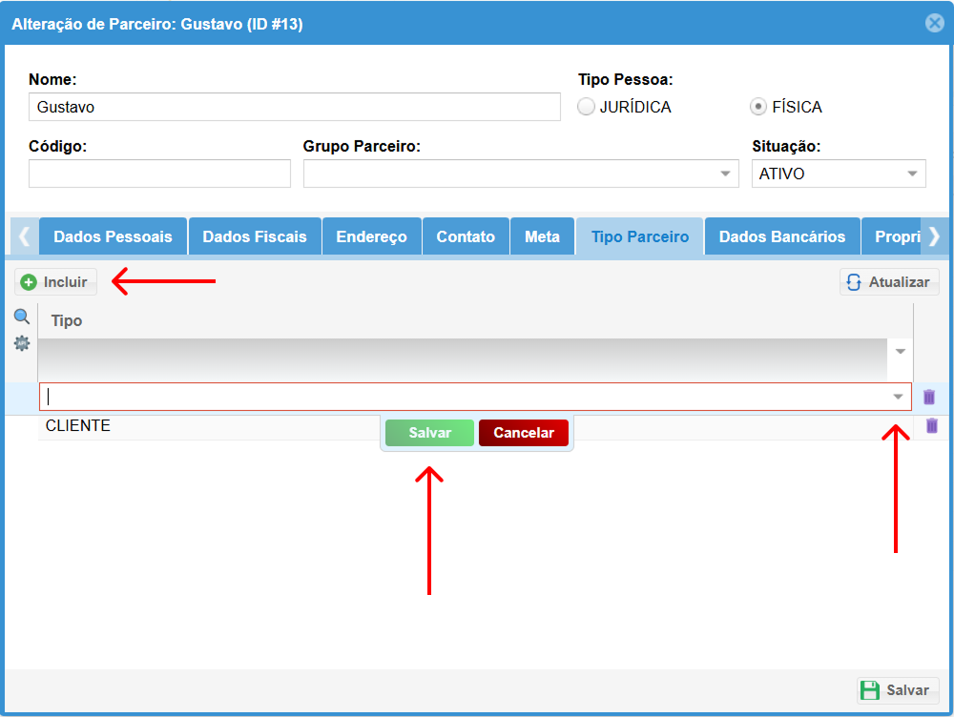
Task: Switch to Dados Pessoais tab
Action: pyautogui.click(x=113, y=236)
